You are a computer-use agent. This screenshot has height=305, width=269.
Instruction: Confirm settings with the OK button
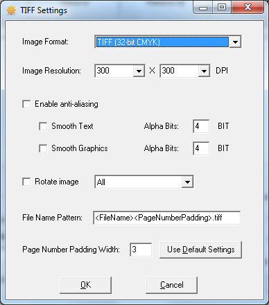85,285
